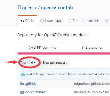Viewport: 110px width, 96px height.
Task: Click the pink language bar
Action: (64, 53)
